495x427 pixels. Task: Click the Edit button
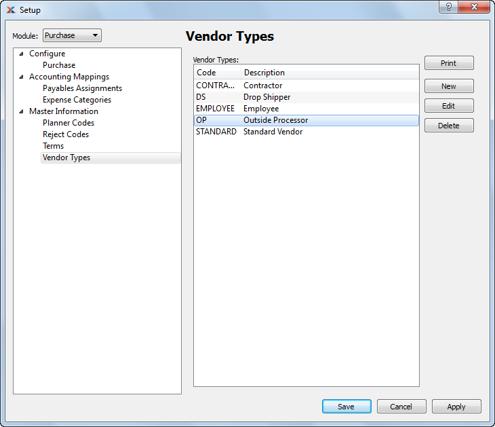pos(449,106)
